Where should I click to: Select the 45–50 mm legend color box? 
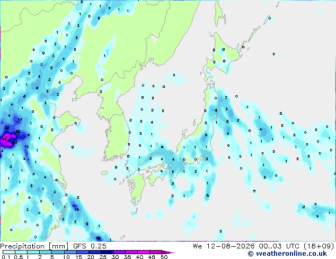point(156,252)
